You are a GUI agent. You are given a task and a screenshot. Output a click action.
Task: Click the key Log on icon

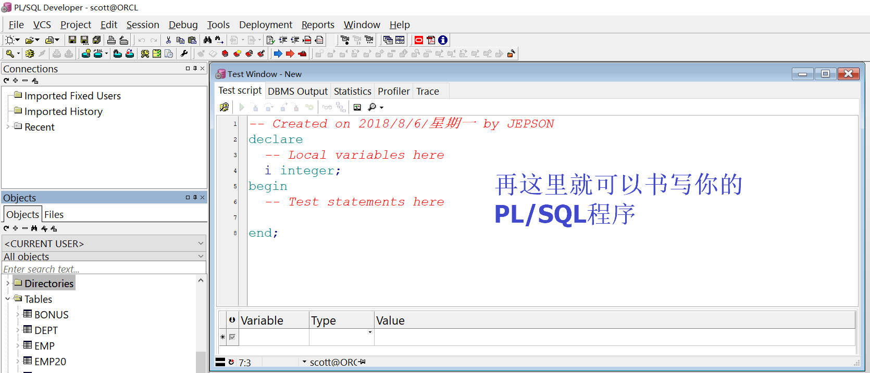pyautogui.click(x=10, y=54)
